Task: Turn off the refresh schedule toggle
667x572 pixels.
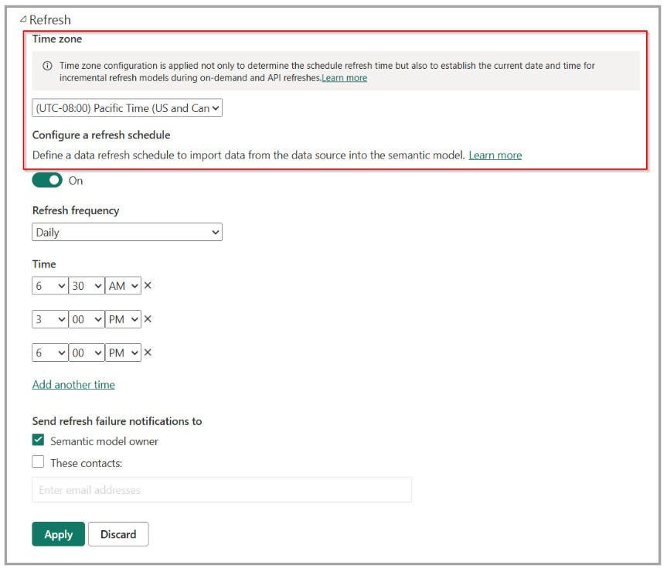Action: (x=47, y=180)
